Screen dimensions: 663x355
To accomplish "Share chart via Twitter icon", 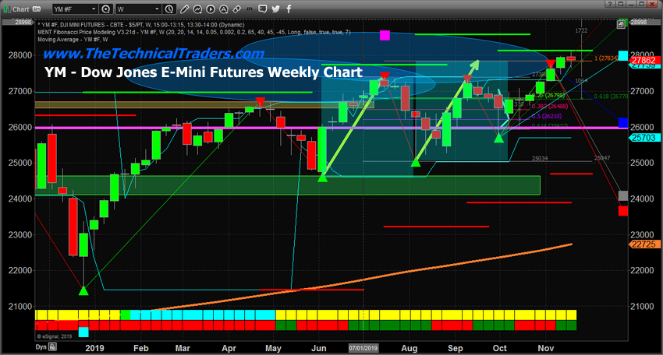I will click(275, 9).
